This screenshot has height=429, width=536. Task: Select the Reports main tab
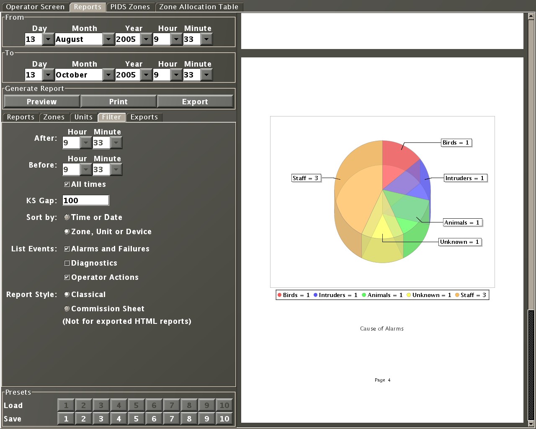[88, 7]
